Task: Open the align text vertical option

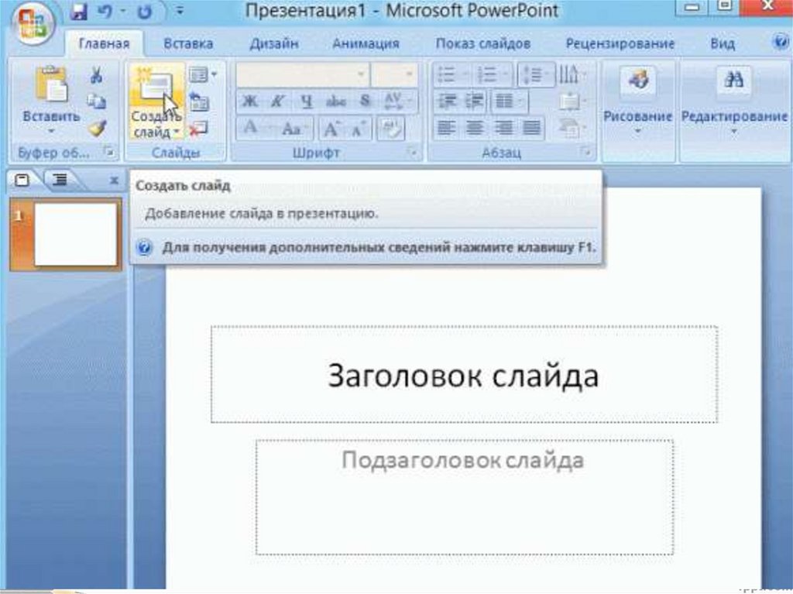Action: [572, 101]
